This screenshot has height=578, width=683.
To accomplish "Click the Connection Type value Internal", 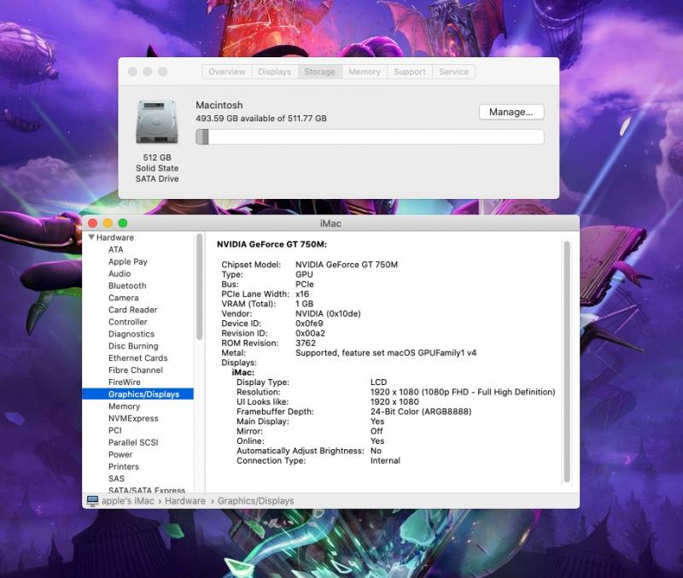I will [385, 460].
